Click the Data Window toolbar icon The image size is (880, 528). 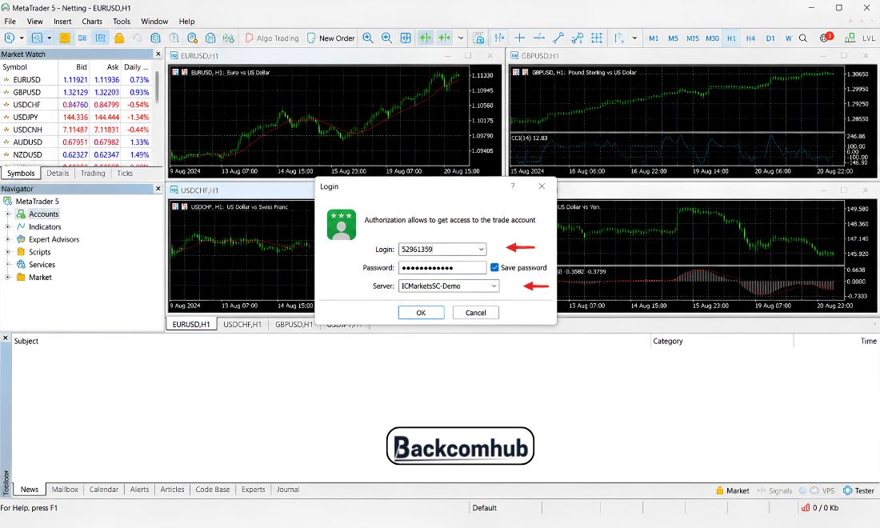(x=82, y=38)
